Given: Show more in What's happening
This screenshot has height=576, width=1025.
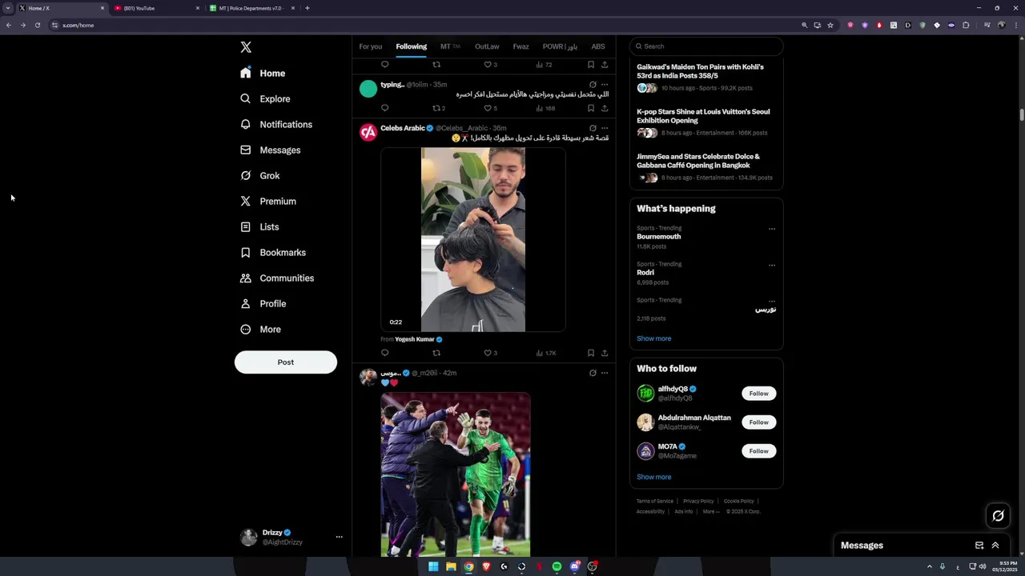Looking at the screenshot, I should click(x=654, y=338).
